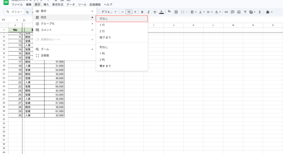This screenshot has width=283, height=154.
Task: Insert a chart using toolbar icon
Action: click(239, 12)
